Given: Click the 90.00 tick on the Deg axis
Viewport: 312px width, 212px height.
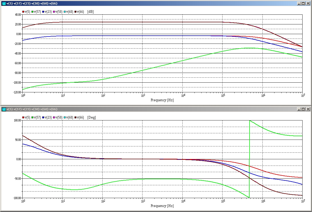Looking at the screenshot, I should (x=18, y=140).
